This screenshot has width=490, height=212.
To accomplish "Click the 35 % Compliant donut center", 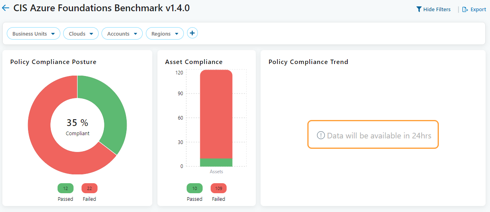I will (78, 126).
